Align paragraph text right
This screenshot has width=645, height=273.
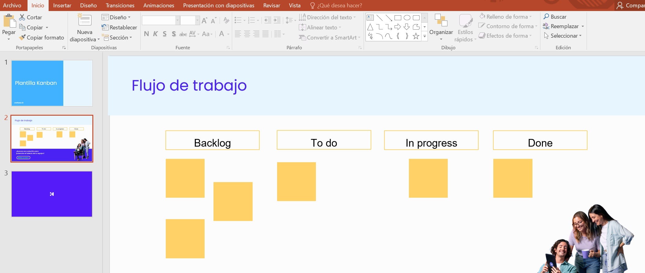256,34
